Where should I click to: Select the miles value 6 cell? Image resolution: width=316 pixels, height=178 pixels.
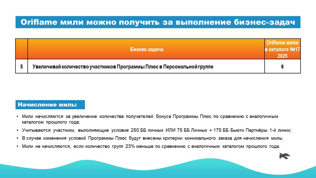(282, 66)
